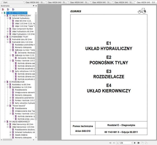Collapse Kalibracja na Arion "Cebis node
This screenshot has height=145, width=157.
coord(10,50)
